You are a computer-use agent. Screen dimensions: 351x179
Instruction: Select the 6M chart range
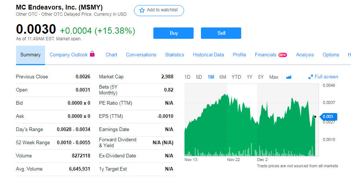[223, 77]
